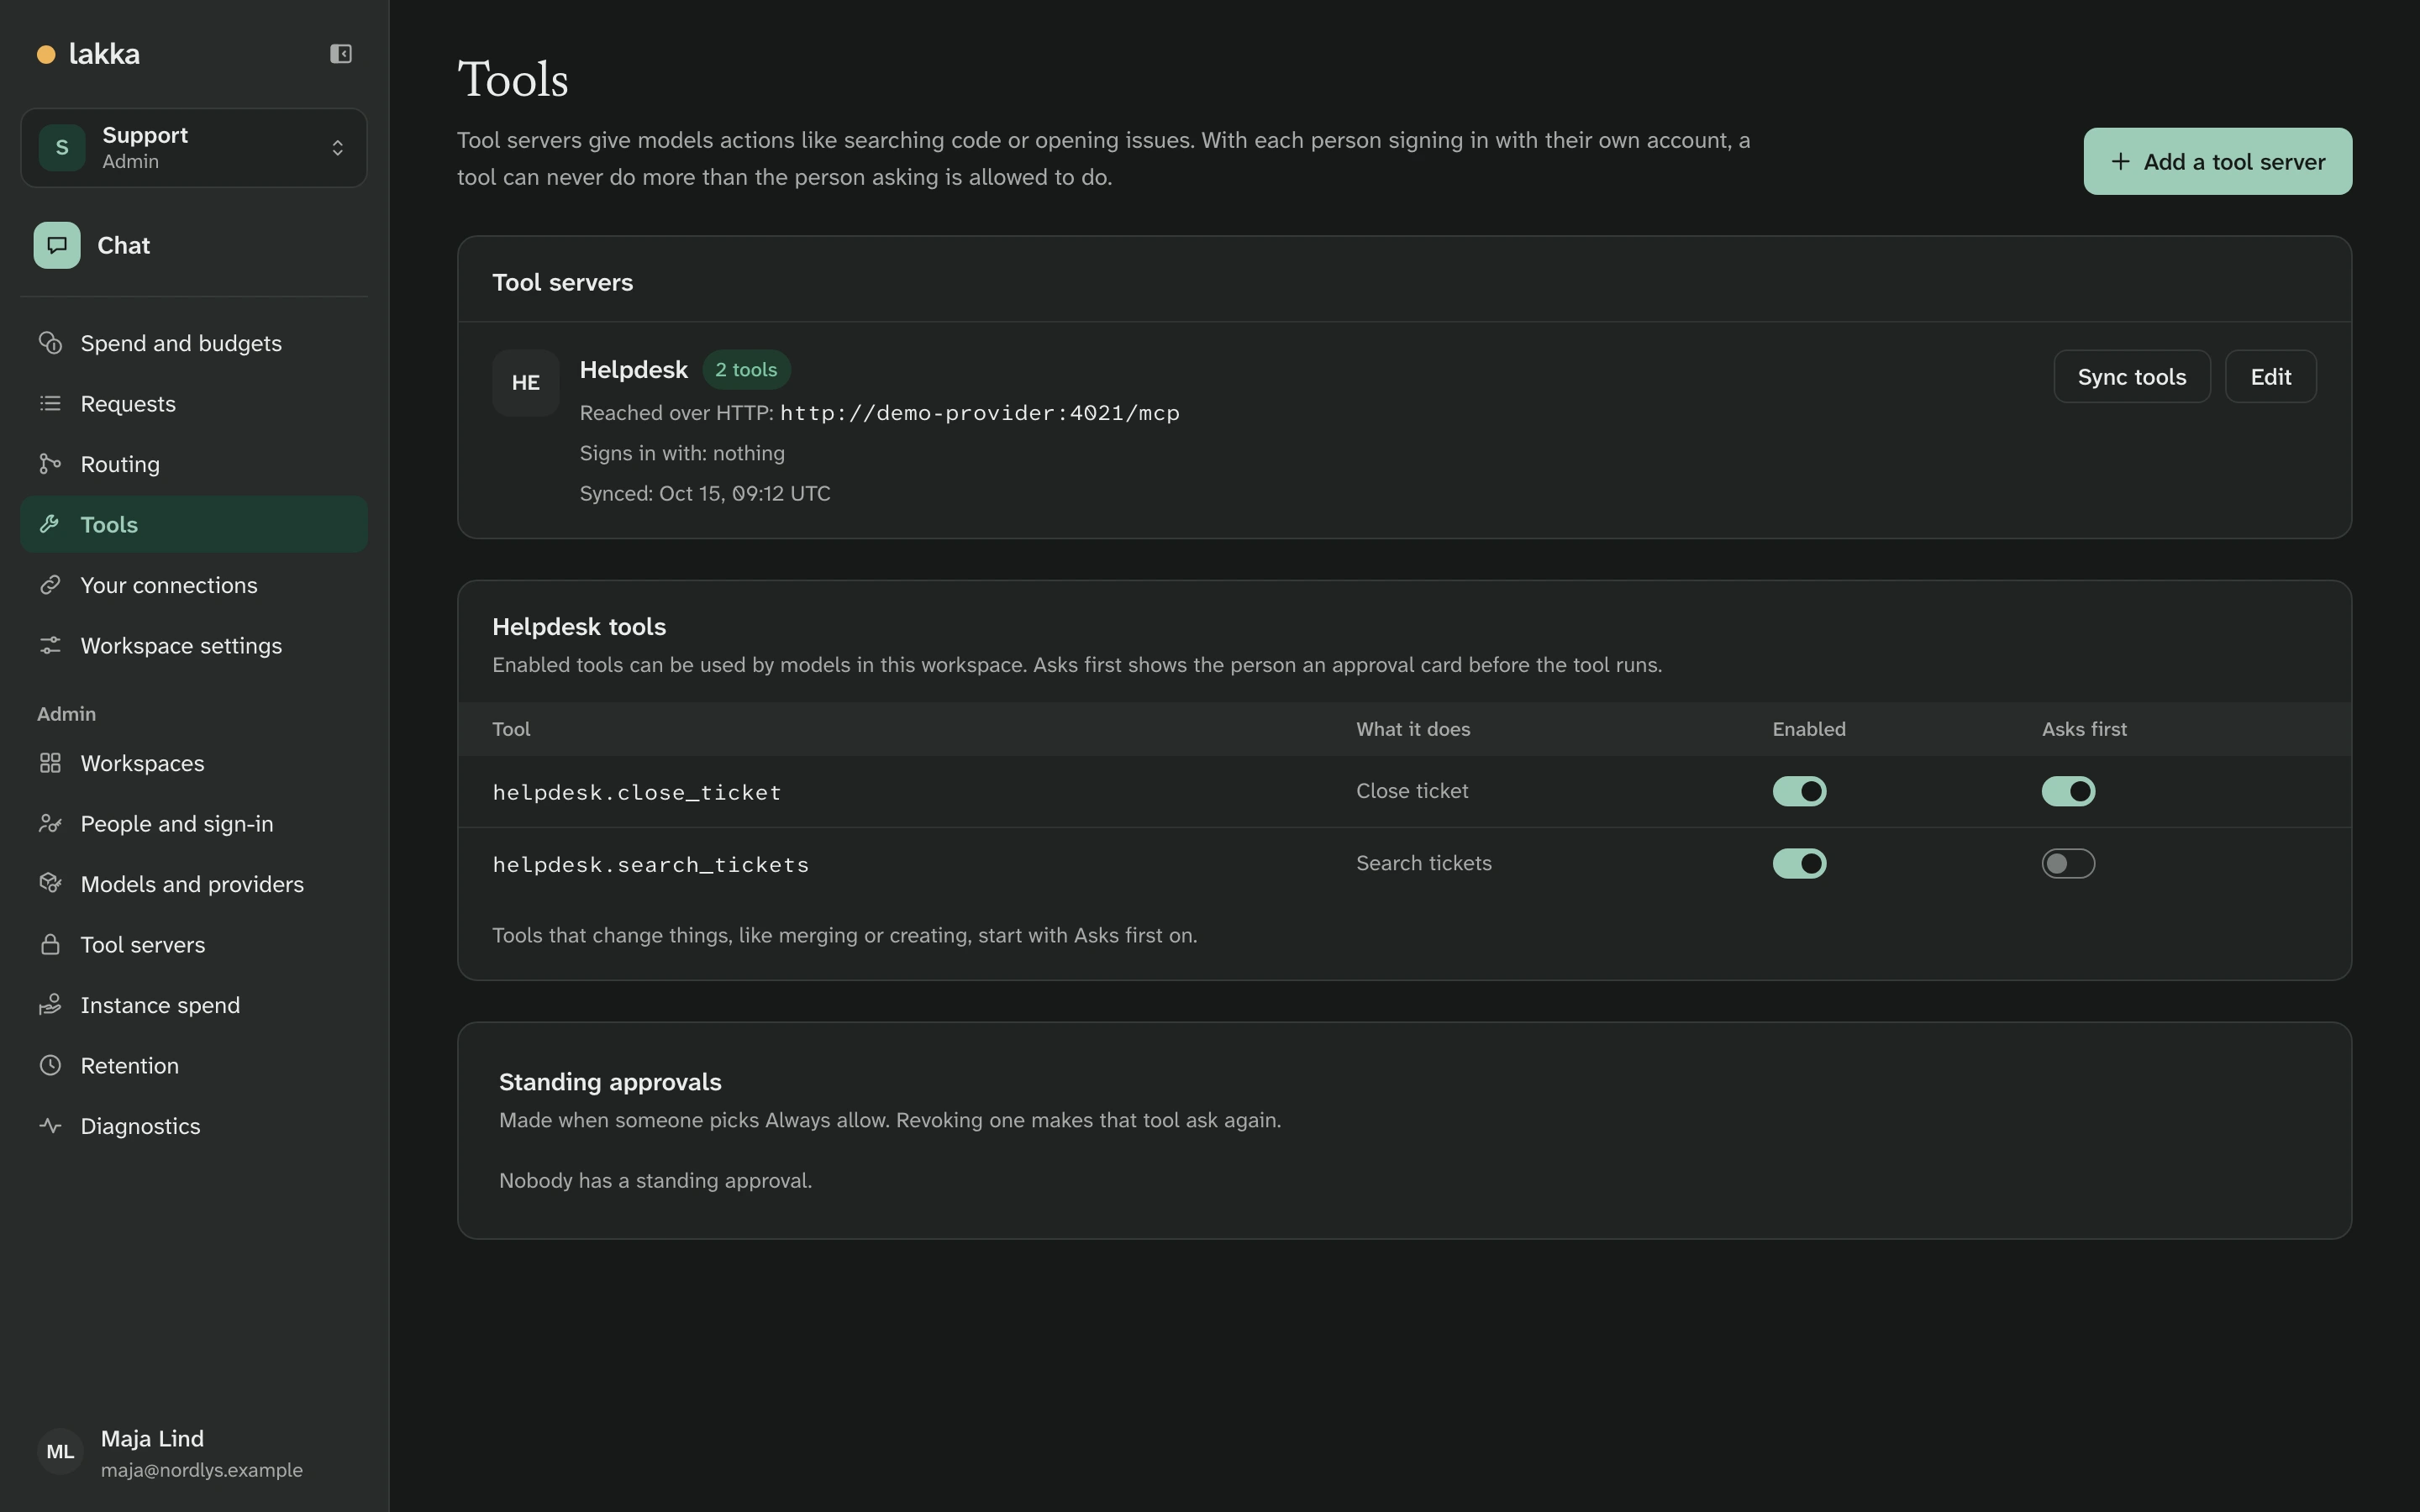2420x1512 pixels.
Task: Click the http://demo-provider:4021/mcp URL
Action: click(979, 413)
